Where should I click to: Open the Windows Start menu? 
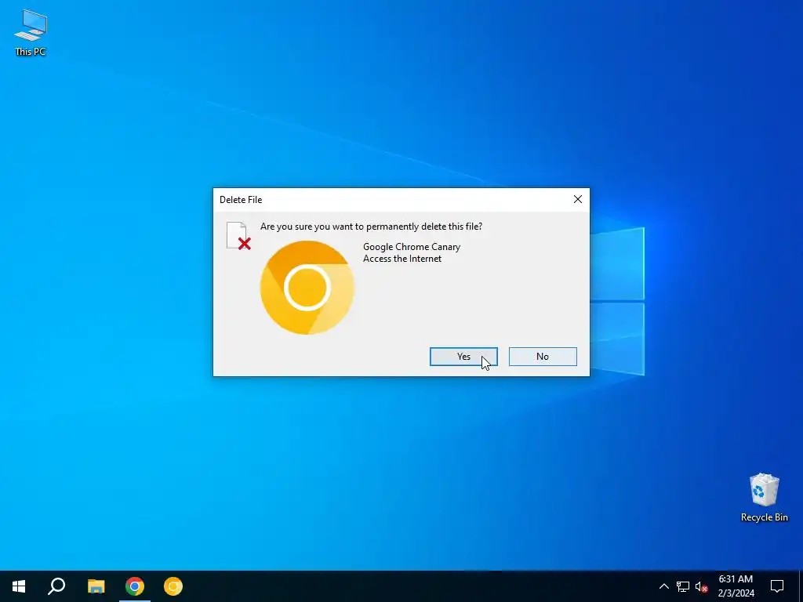tap(19, 586)
